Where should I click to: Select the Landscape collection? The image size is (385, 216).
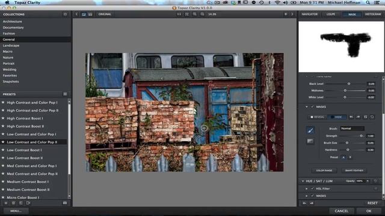coord(11,46)
